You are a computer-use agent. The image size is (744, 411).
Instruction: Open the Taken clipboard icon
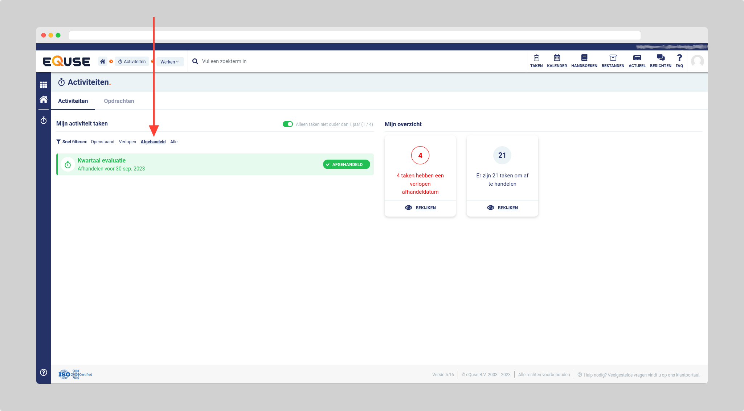tap(536, 61)
